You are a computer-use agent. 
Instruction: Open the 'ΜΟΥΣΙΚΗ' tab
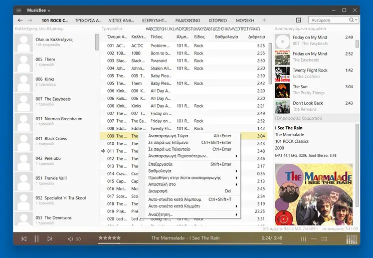pos(245,21)
